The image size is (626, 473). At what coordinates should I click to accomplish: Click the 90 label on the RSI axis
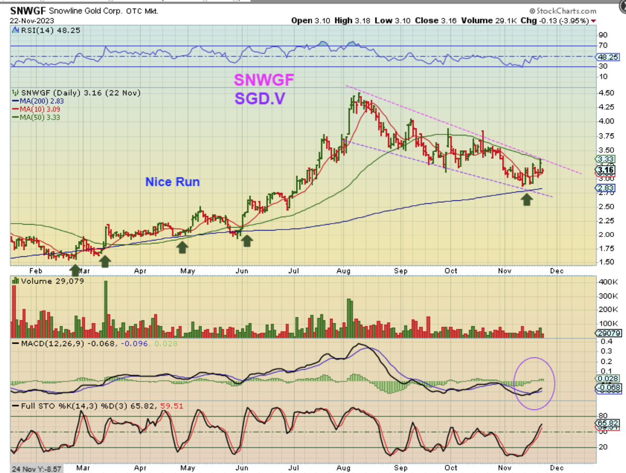click(x=603, y=35)
